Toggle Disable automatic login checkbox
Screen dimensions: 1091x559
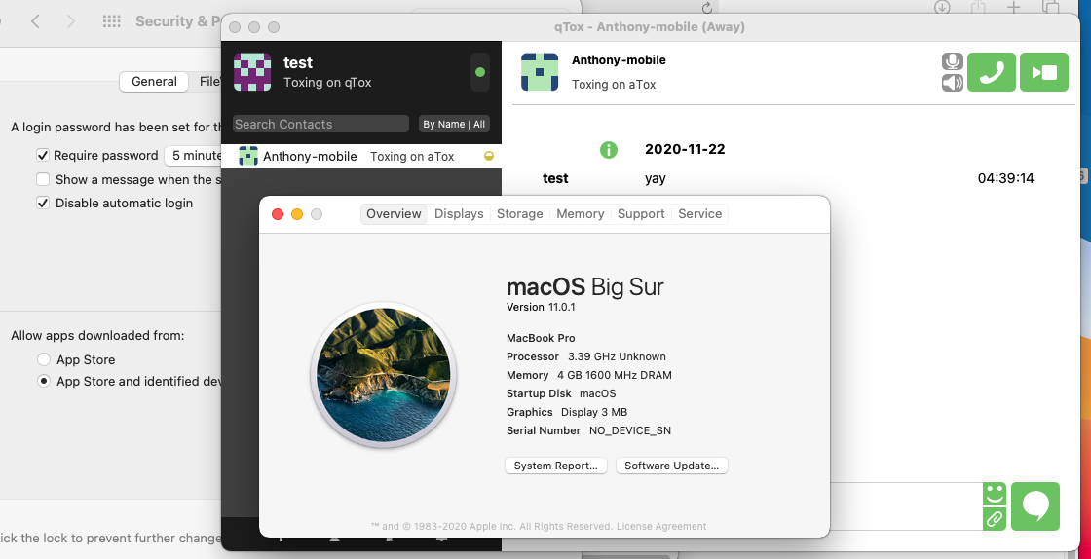click(x=43, y=203)
